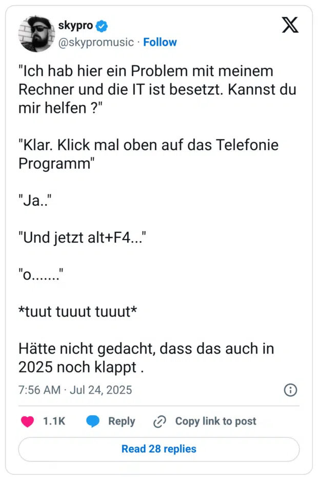Click Reply to respond to the tweet
The width and height of the screenshot is (318, 480).
pos(122,421)
